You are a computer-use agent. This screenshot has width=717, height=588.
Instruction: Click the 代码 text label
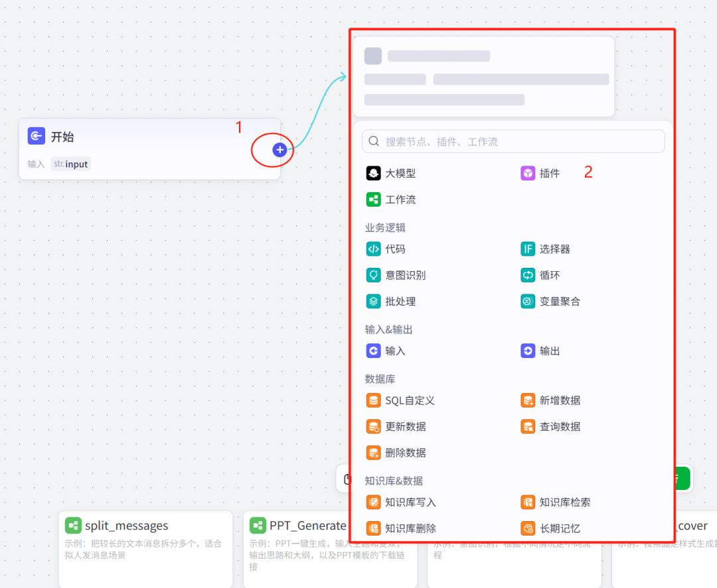(x=395, y=249)
